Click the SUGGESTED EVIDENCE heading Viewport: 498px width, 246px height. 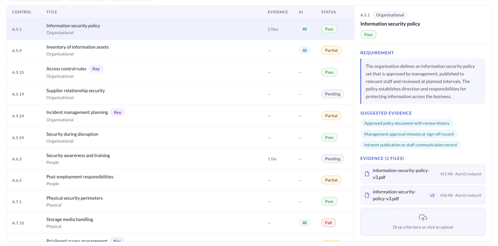click(386, 113)
